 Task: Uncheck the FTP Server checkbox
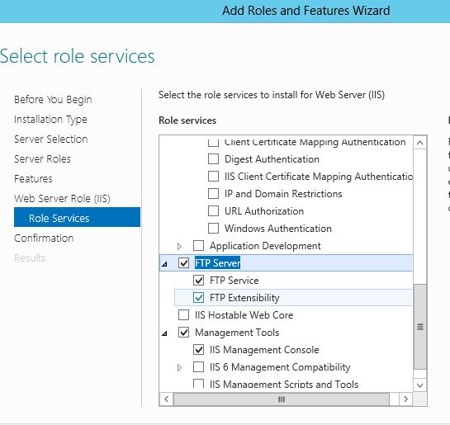click(x=183, y=262)
